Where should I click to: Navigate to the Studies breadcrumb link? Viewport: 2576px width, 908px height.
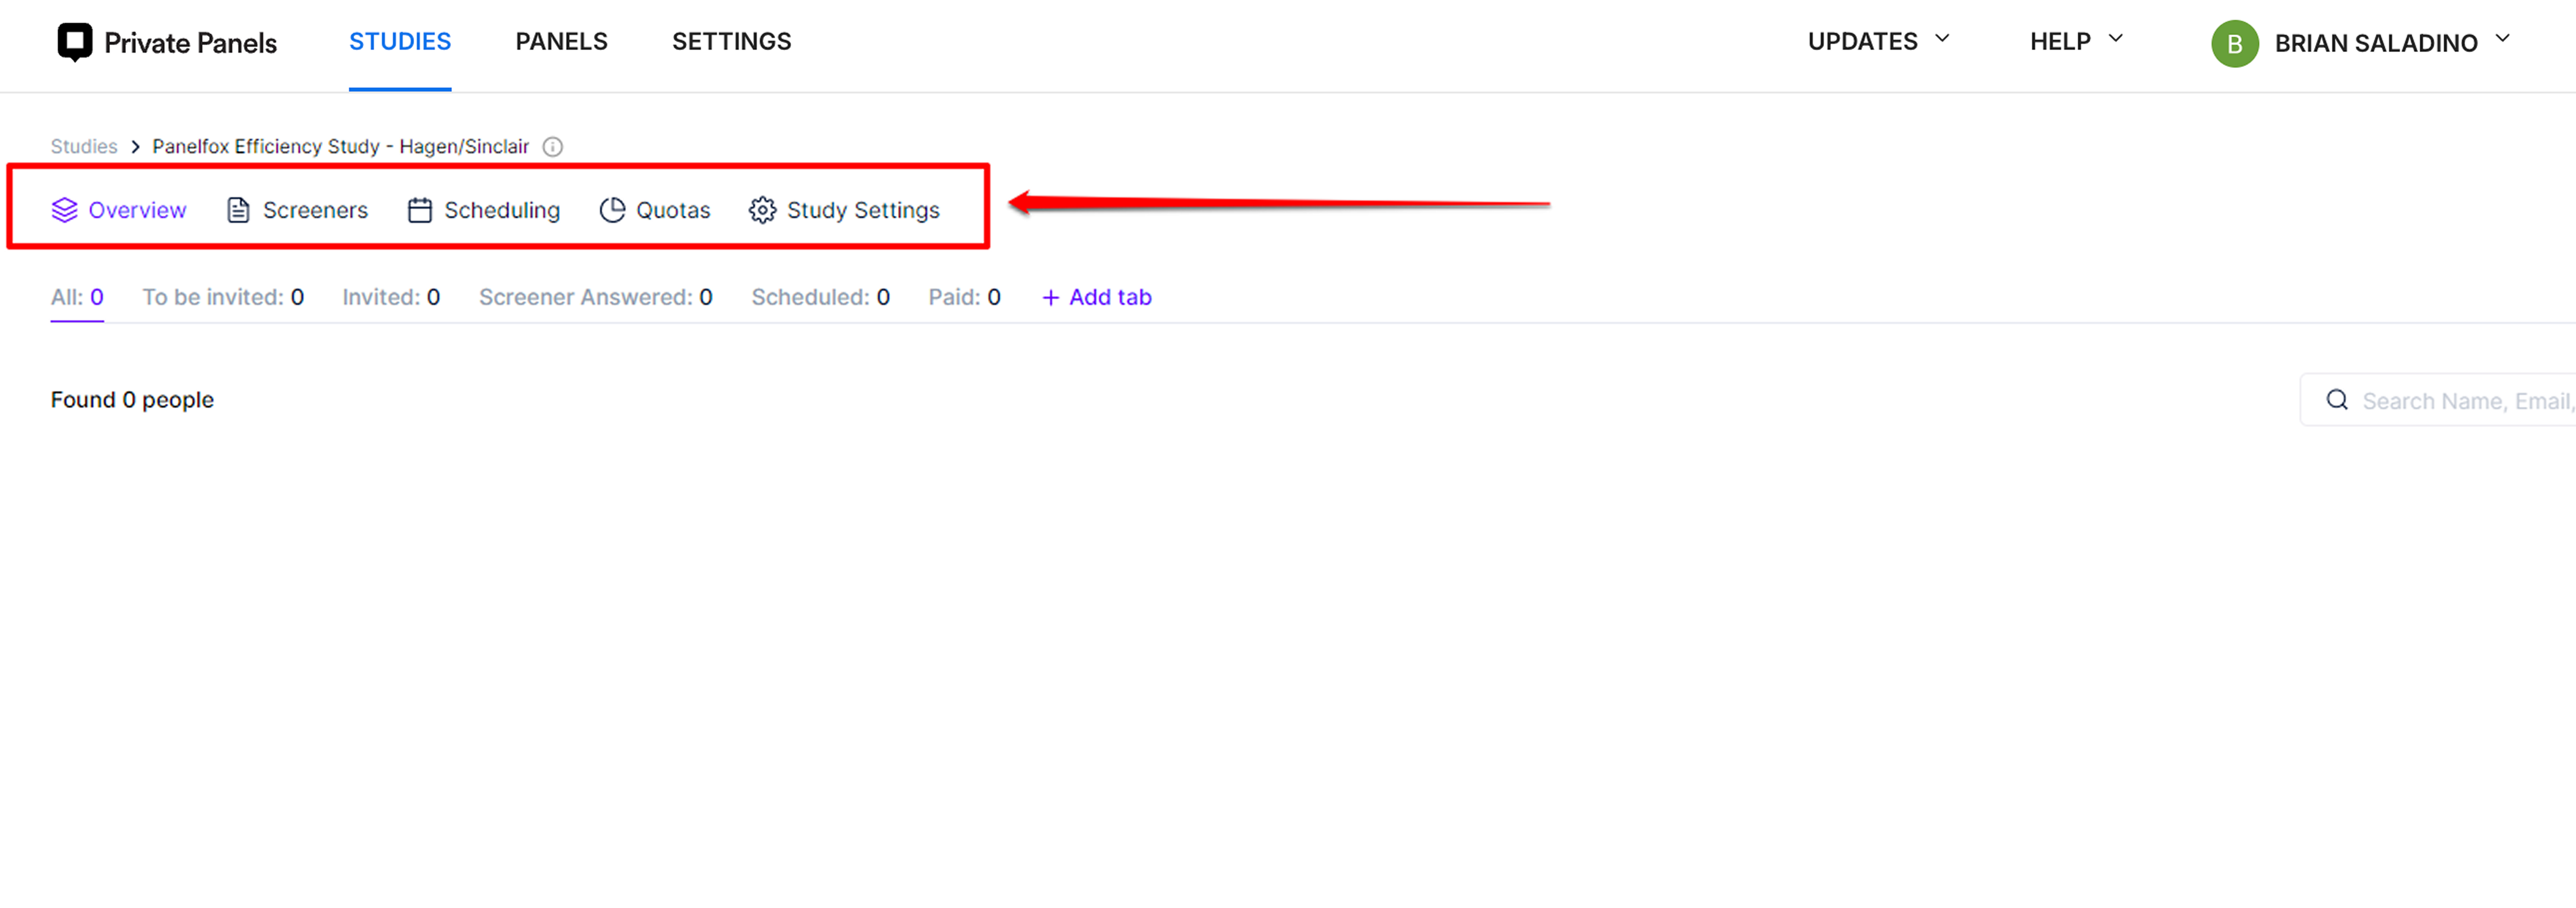84,147
